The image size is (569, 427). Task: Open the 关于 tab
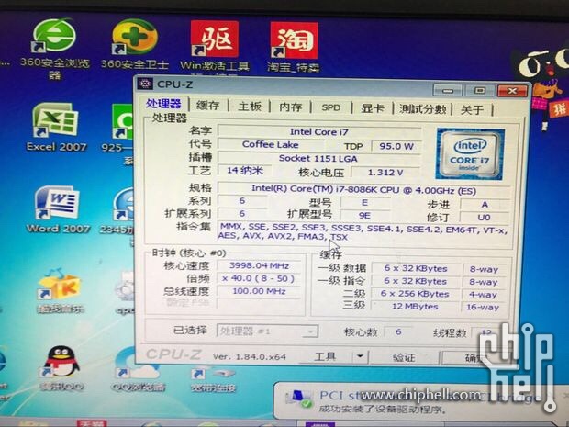coord(472,110)
